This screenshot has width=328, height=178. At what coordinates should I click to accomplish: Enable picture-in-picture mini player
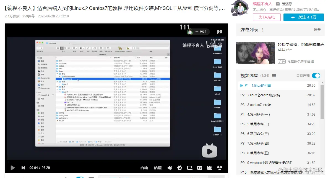[x=190, y=168]
